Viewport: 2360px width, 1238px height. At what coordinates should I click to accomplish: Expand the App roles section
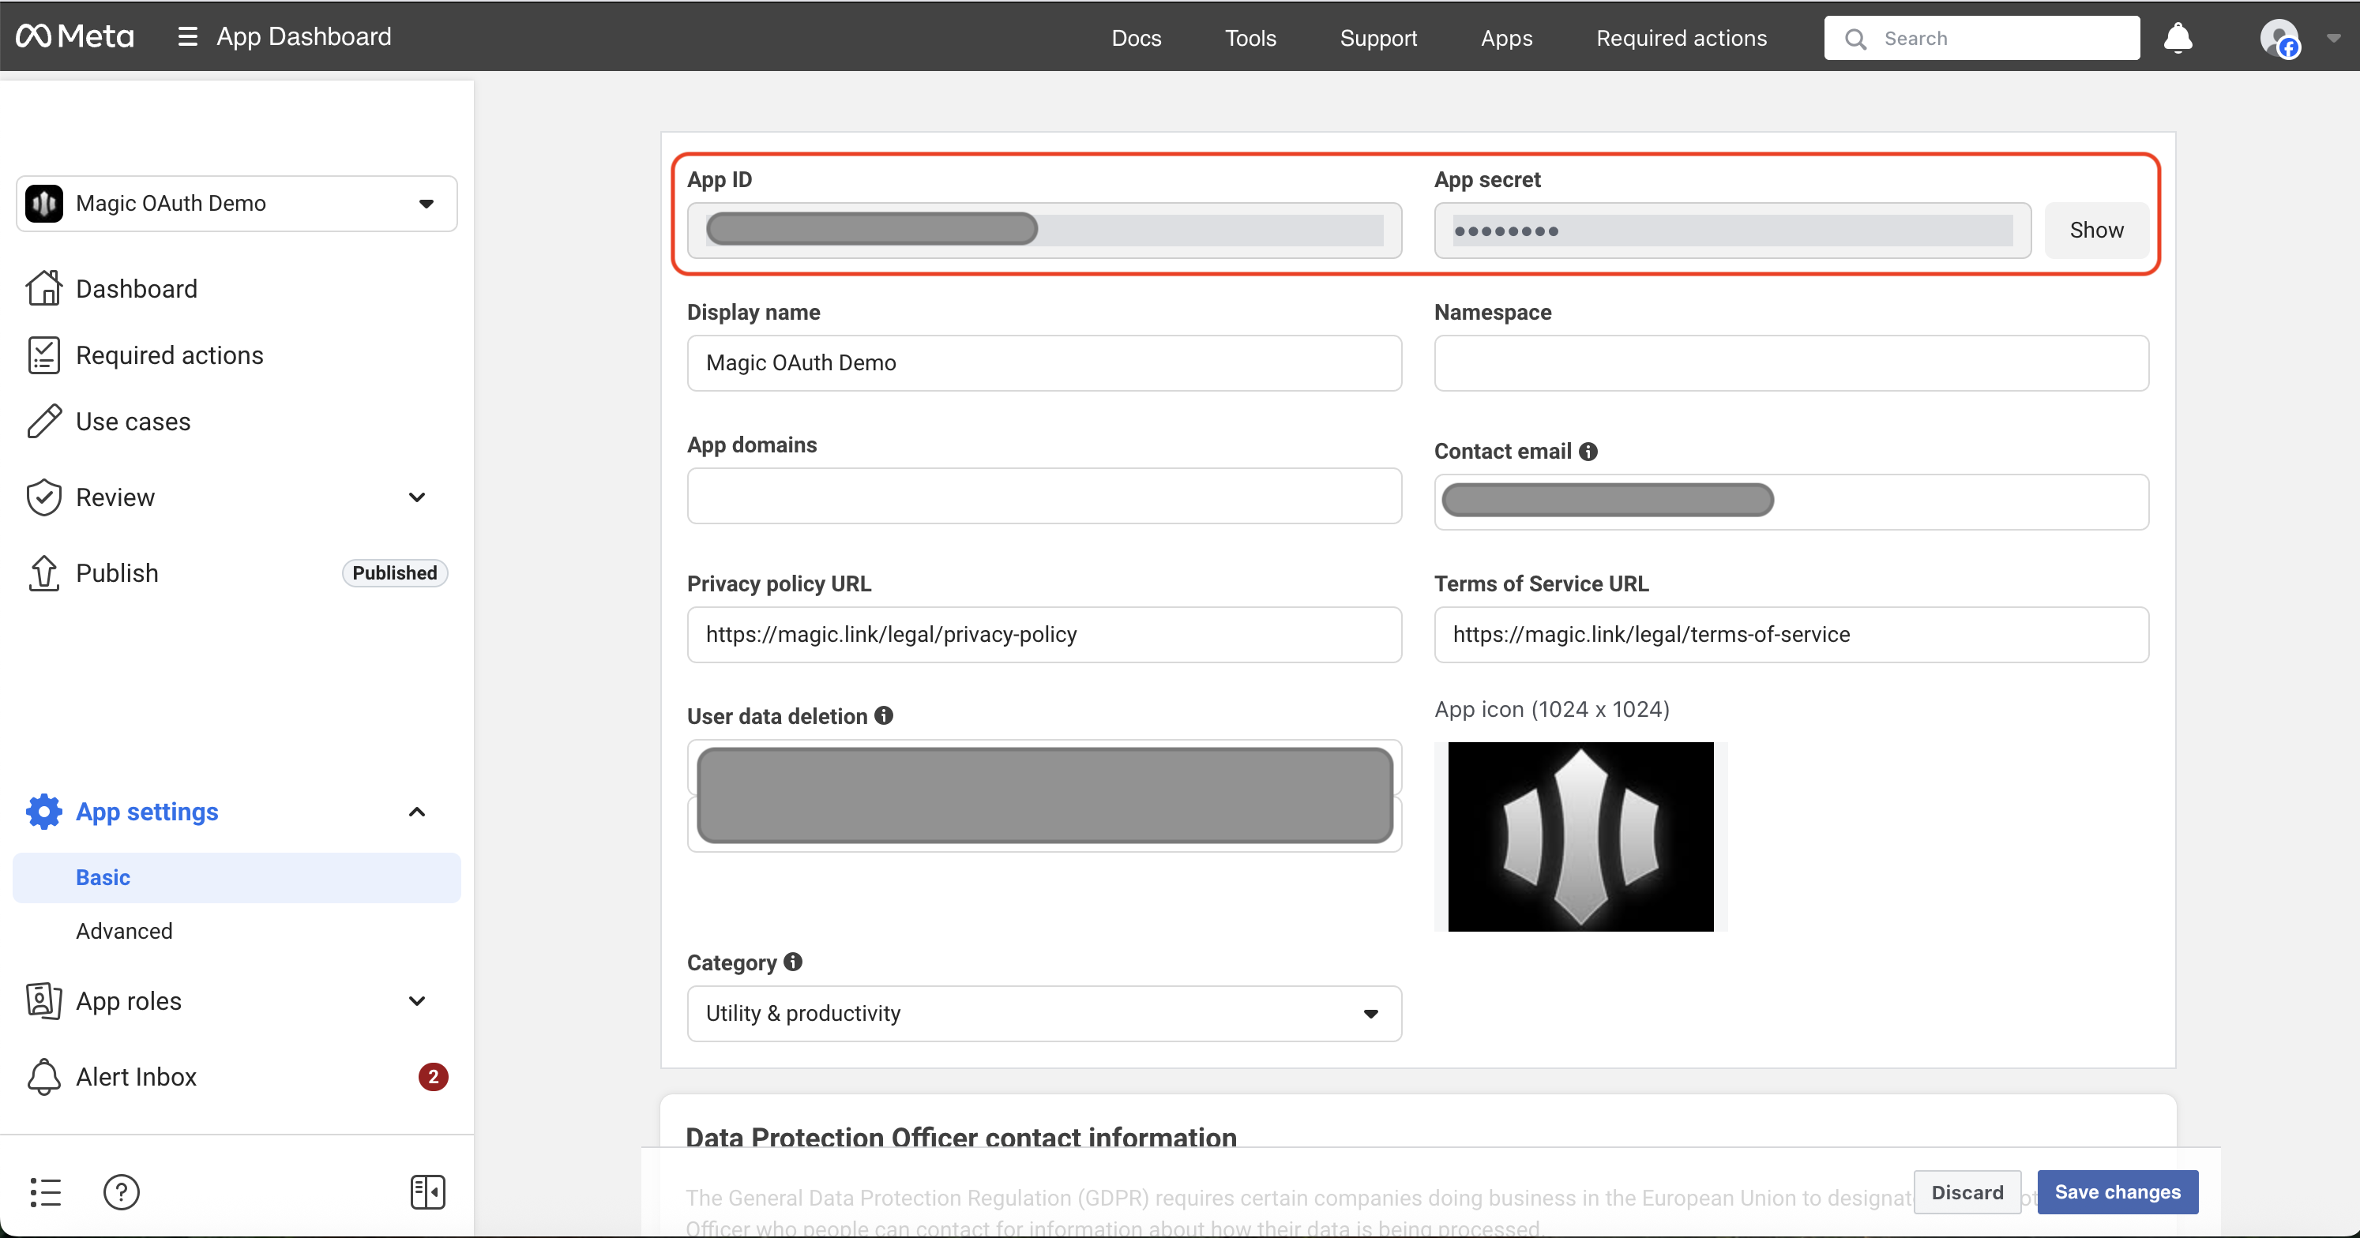point(416,1001)
